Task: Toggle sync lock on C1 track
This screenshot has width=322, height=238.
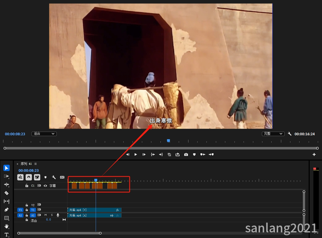Action: 39,186
